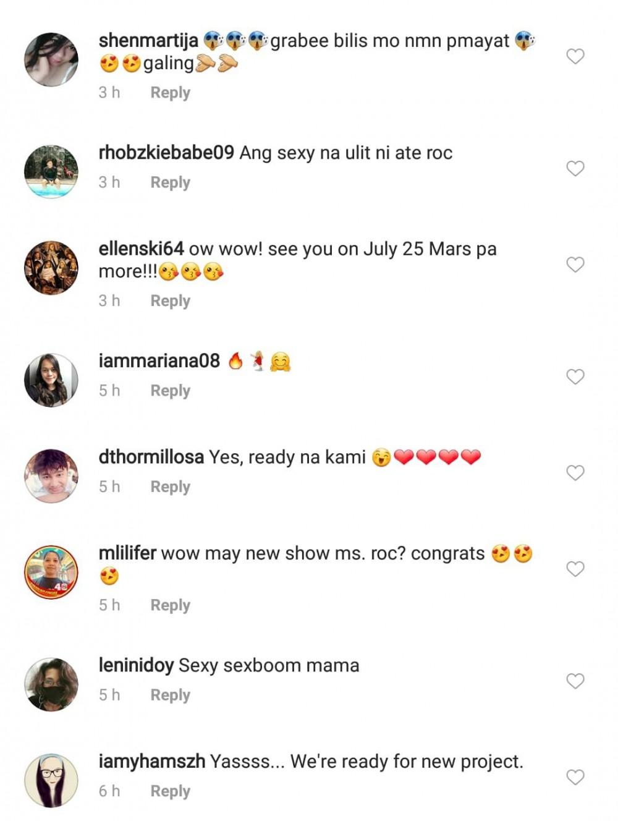This screenshot has height=821, width=618.
Task: Like leninidoy's comment with the heart icon
Action: [x=575, y=681]
